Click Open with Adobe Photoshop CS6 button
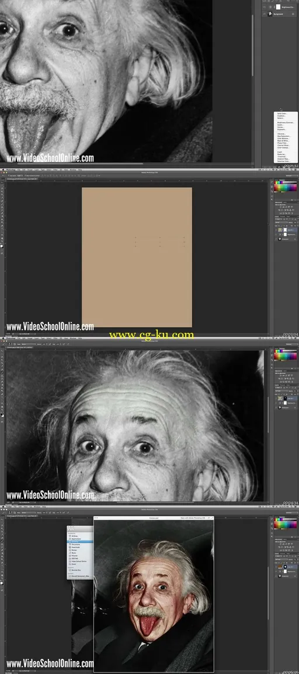This screenshot has height=674, width=299. 193,518
